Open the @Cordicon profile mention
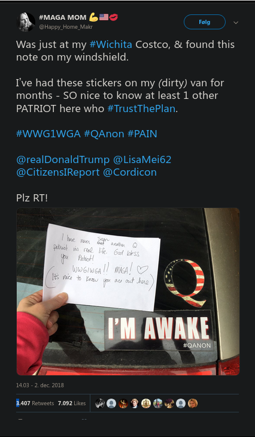Viewport: 255px width, 437px height. pyautogui.click(x=130, y=172)
